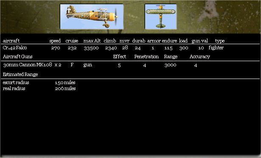Click the gun val column header

(200, 41)
